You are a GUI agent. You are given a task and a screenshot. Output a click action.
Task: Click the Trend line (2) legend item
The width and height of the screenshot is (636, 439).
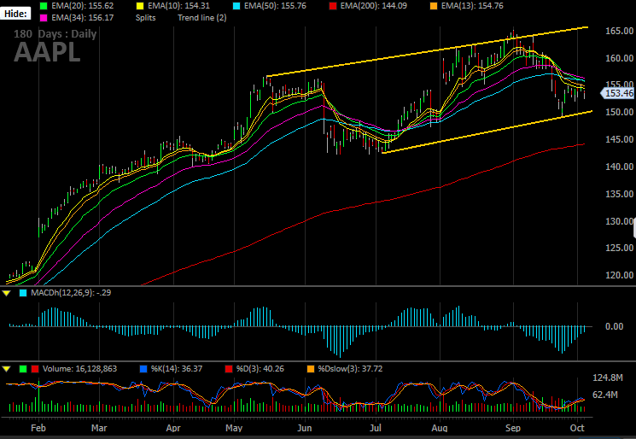pyautogui.click(x=202, y=18)
